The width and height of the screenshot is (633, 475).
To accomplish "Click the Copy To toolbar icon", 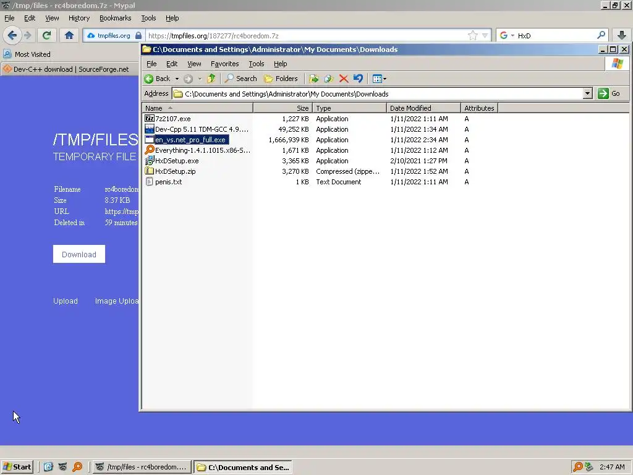I will click(329, 79).
